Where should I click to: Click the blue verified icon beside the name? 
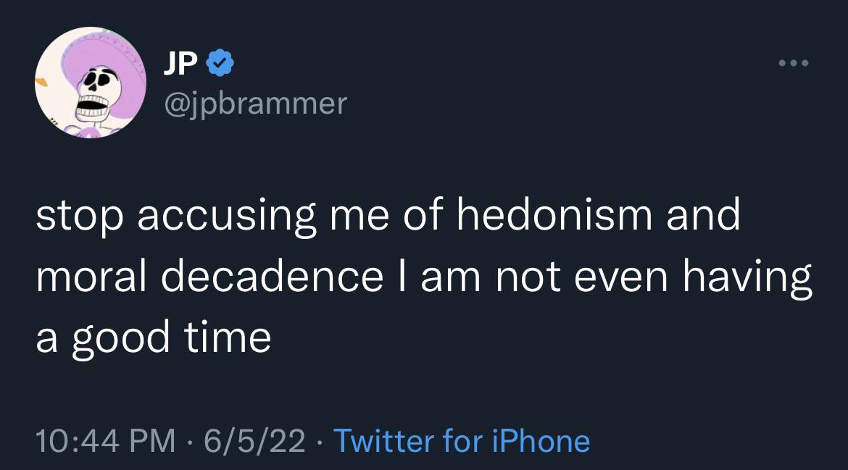pyautogui.click(x=219, y=62)
